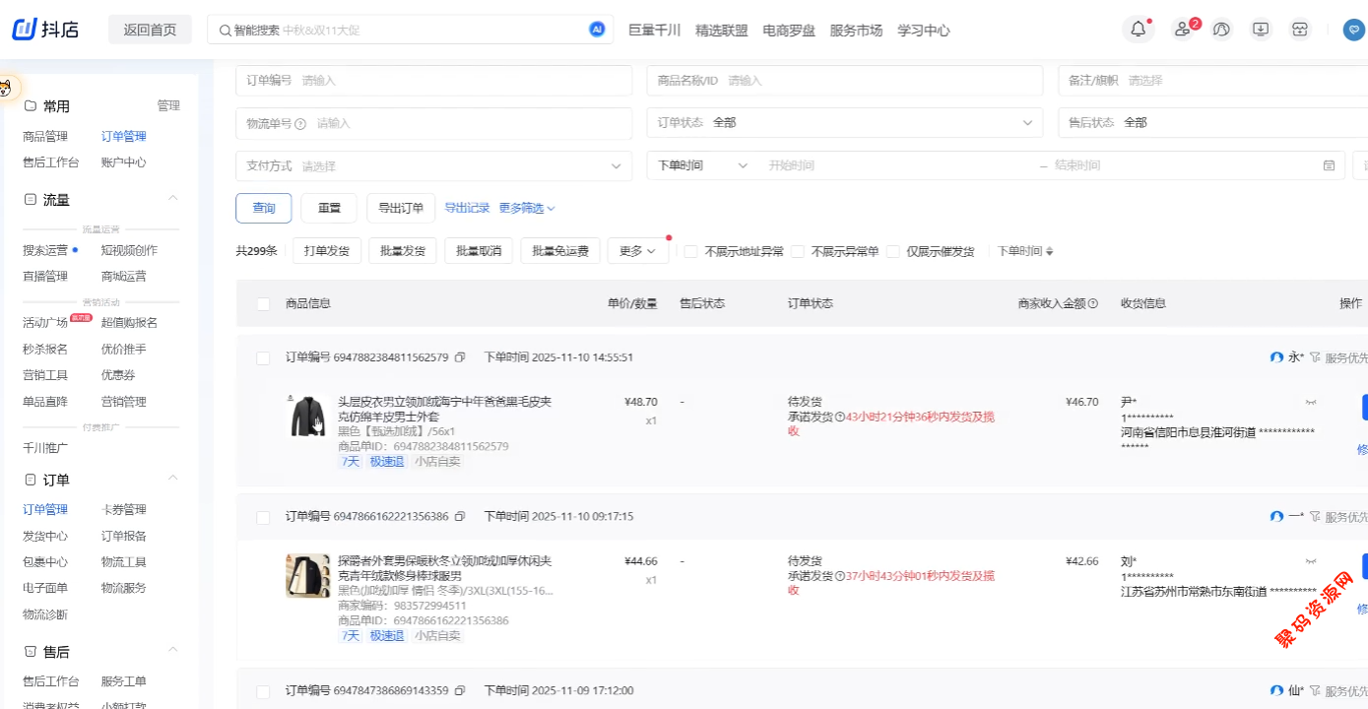The width and height of the screenshot is (1368, 709).
Task: Click the calendar icon in date range field
Action: [x=1329, y=165]
